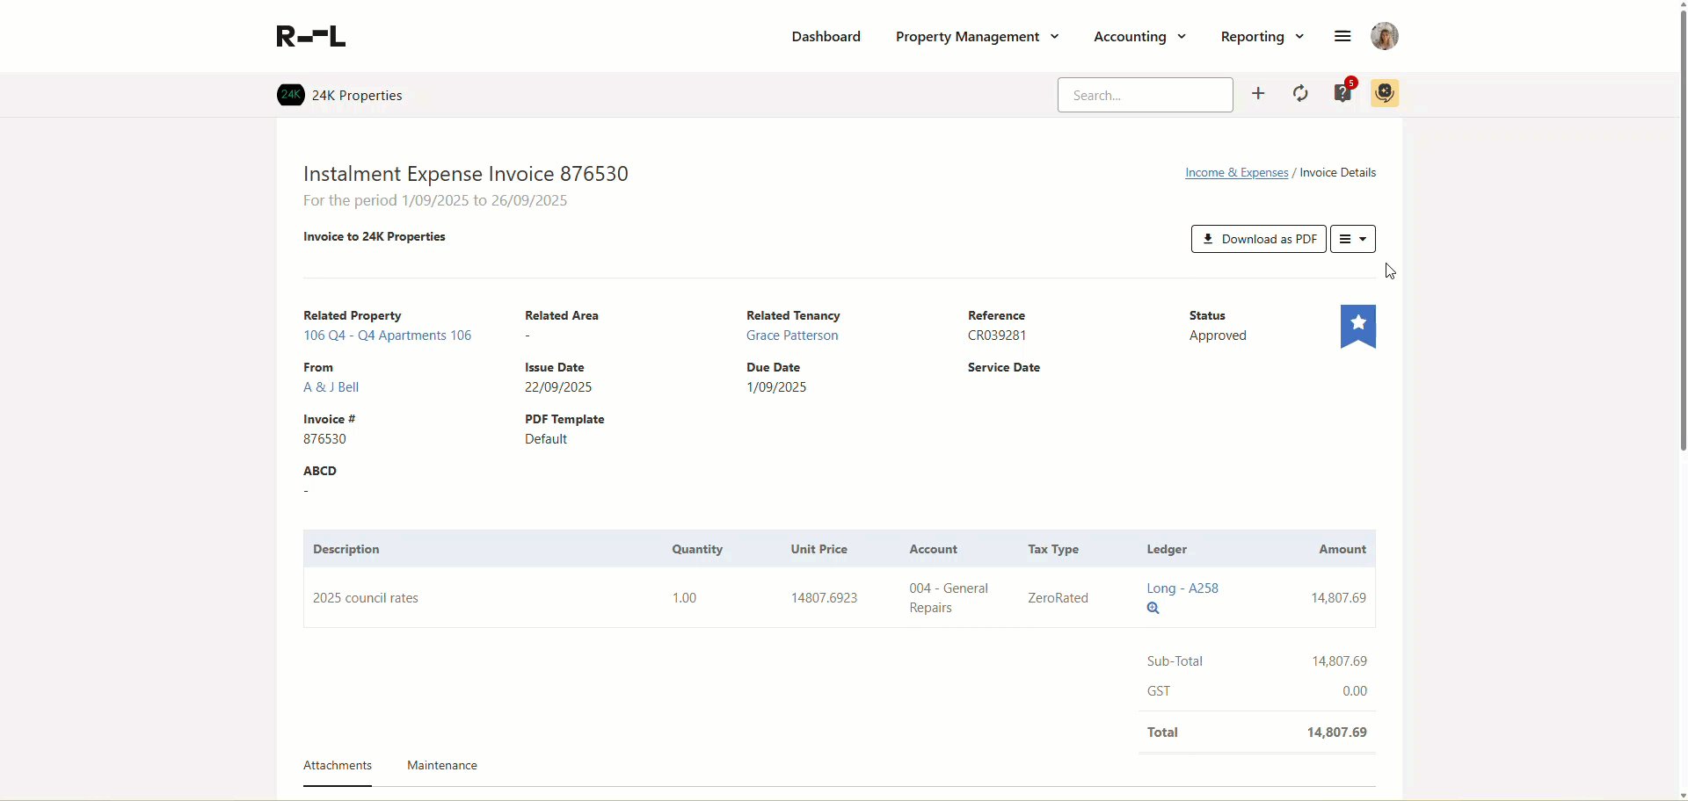Go to Dashboard in navigation
Viewport: 1688px width, 801px height.
click(x=826, y=36)
